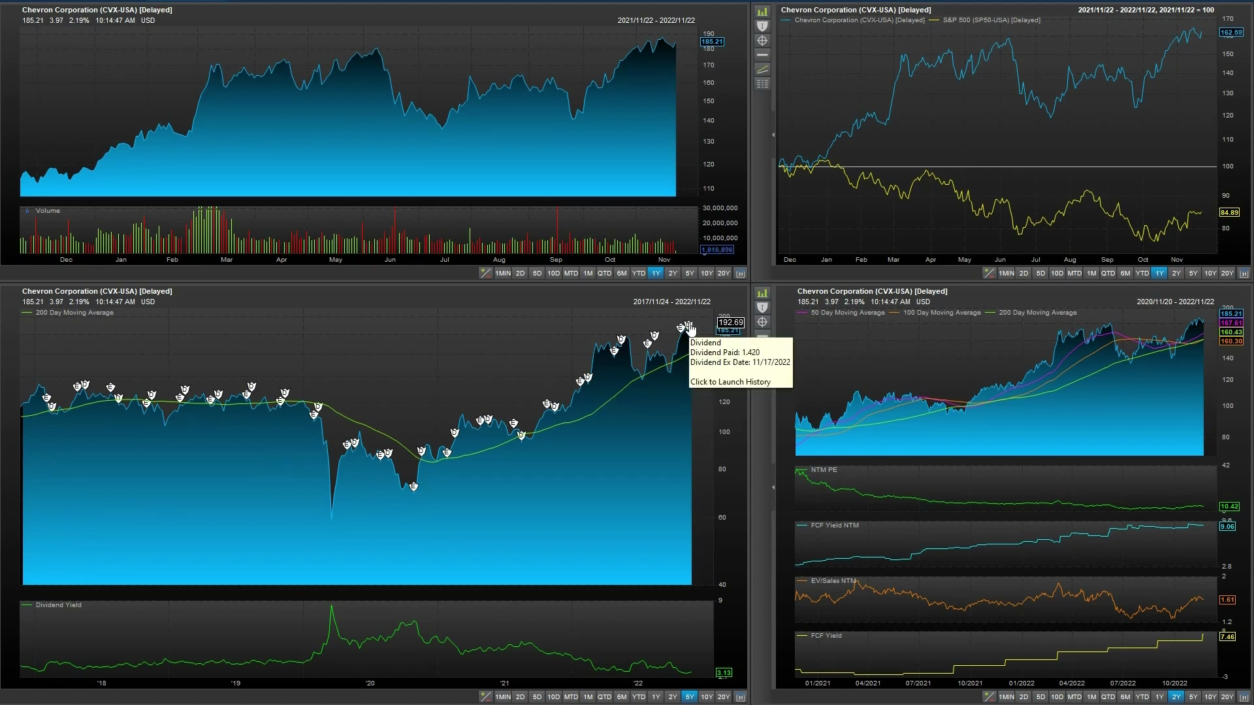1254x705 pixels.
Task: Collapse lower-right panel using the left-edge arrow
Action: [773, 487]
